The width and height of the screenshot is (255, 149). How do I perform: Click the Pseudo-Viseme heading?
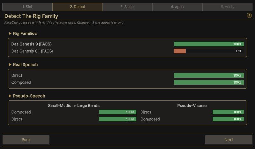(192, 106)
